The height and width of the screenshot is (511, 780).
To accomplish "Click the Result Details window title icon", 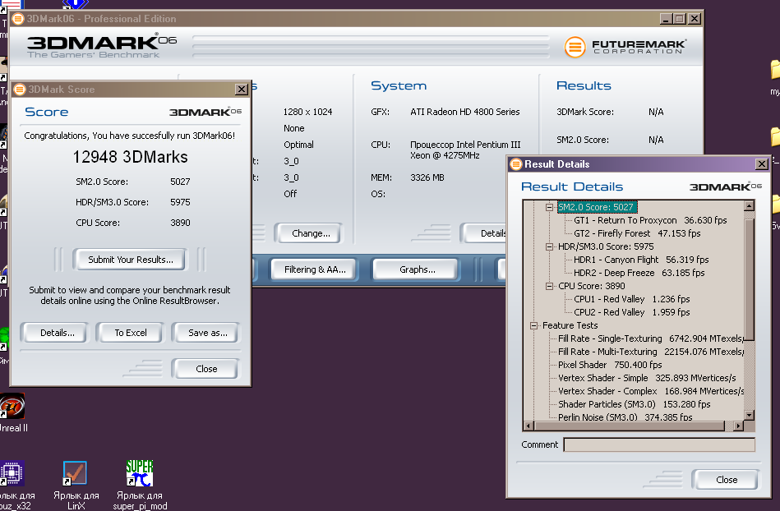I will [x=516, y=164].
